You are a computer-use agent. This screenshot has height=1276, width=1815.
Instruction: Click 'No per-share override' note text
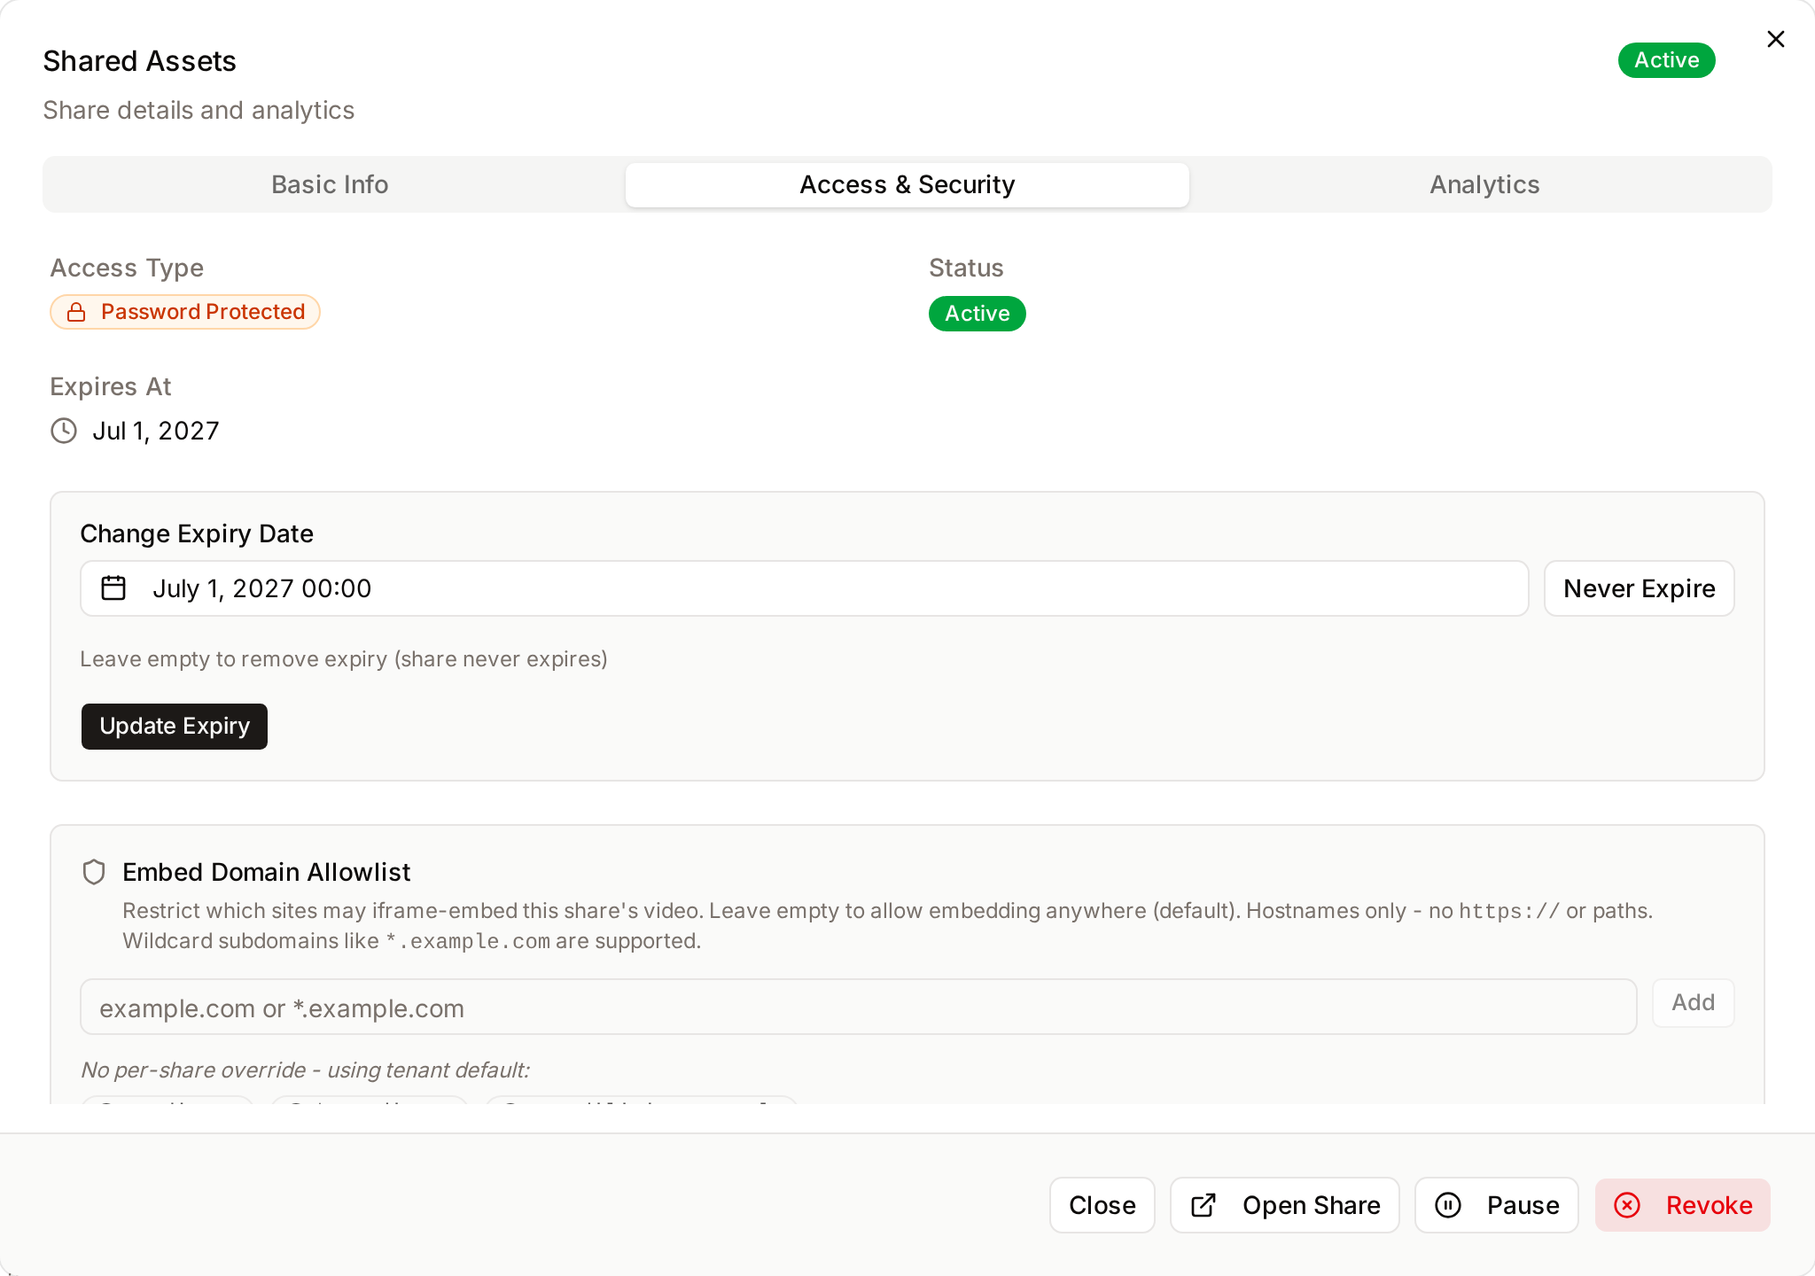(305, 1070)
